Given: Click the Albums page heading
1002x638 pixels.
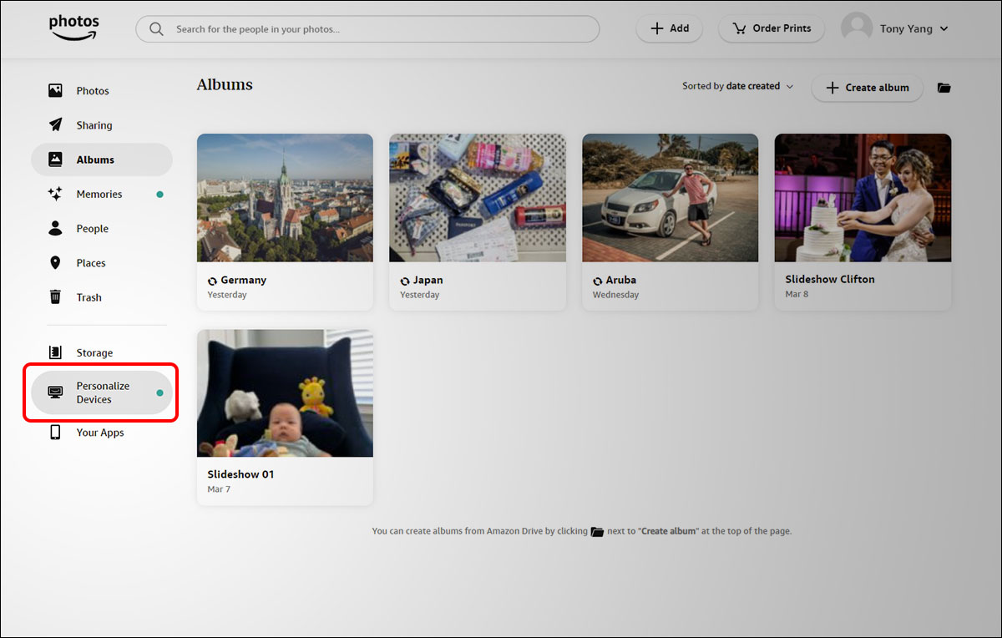Looking at the screenshot, I should 225,84.
